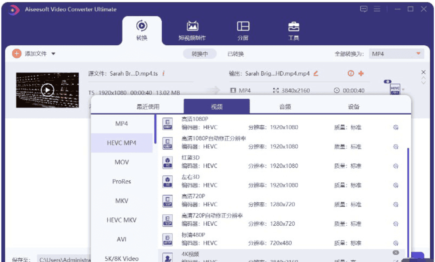Open the 转换 (Convert) tab icon
435x262 pixels.
point(142,27)
